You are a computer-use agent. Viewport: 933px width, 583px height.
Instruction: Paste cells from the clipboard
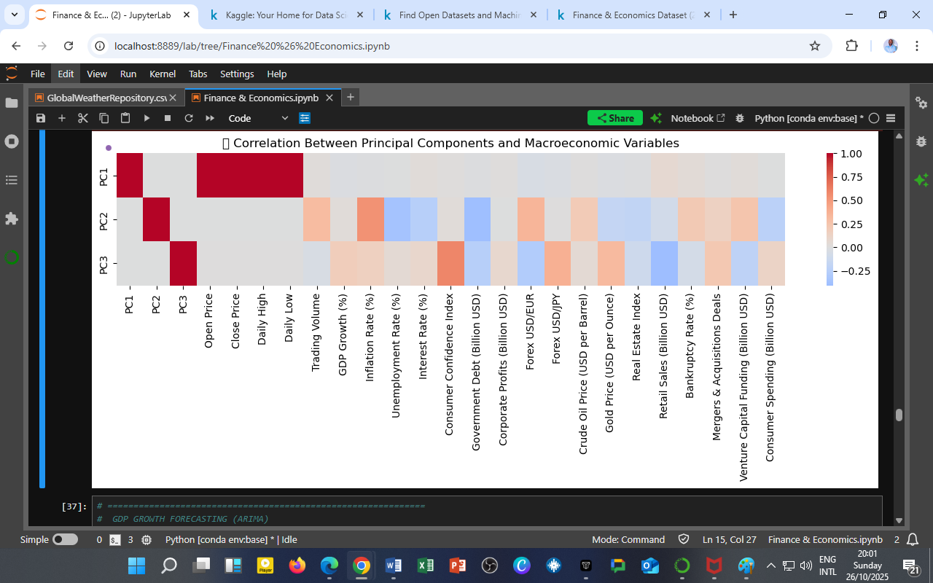click(x=124, y=117)
